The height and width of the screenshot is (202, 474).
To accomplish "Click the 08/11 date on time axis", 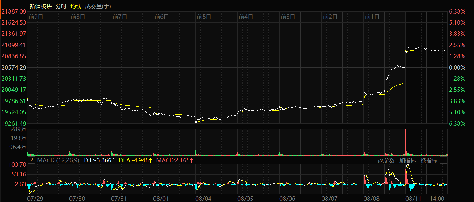I will coord(413,199).
